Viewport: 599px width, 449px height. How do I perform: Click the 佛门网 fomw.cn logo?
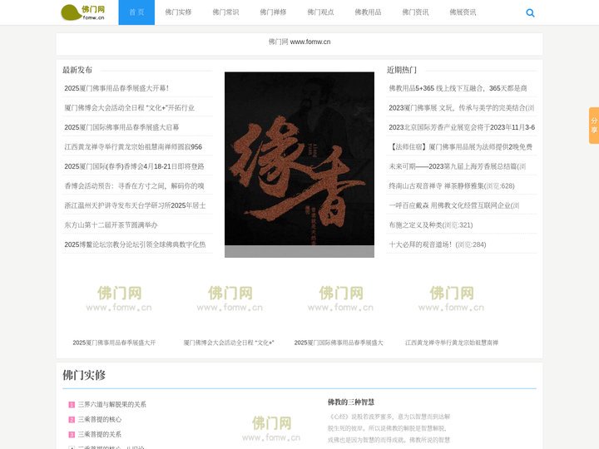(x=83, y=12)
